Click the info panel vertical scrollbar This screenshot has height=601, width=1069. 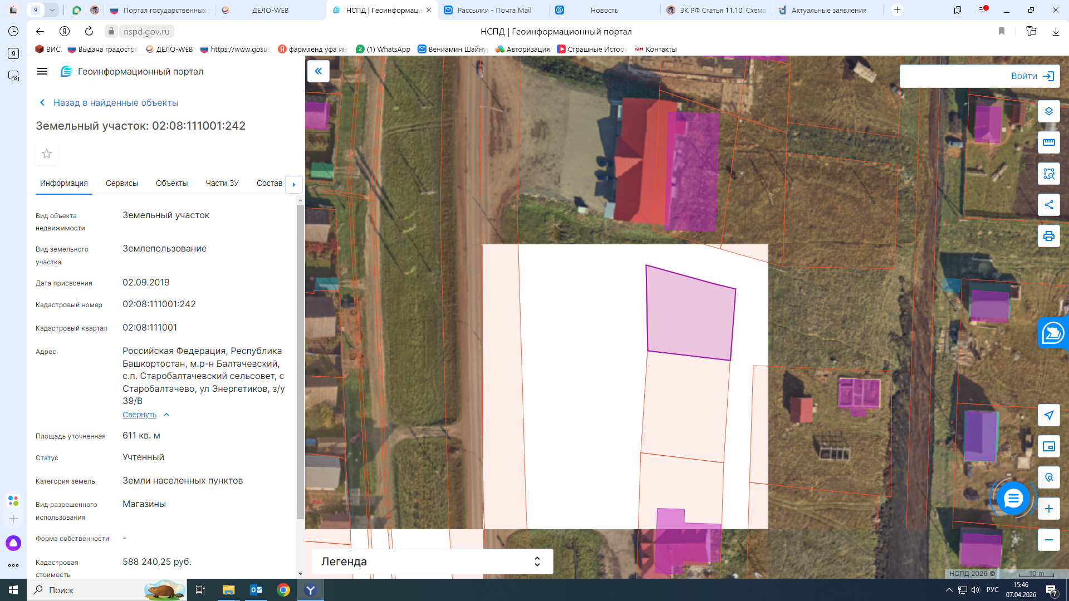tap(300, 362)
